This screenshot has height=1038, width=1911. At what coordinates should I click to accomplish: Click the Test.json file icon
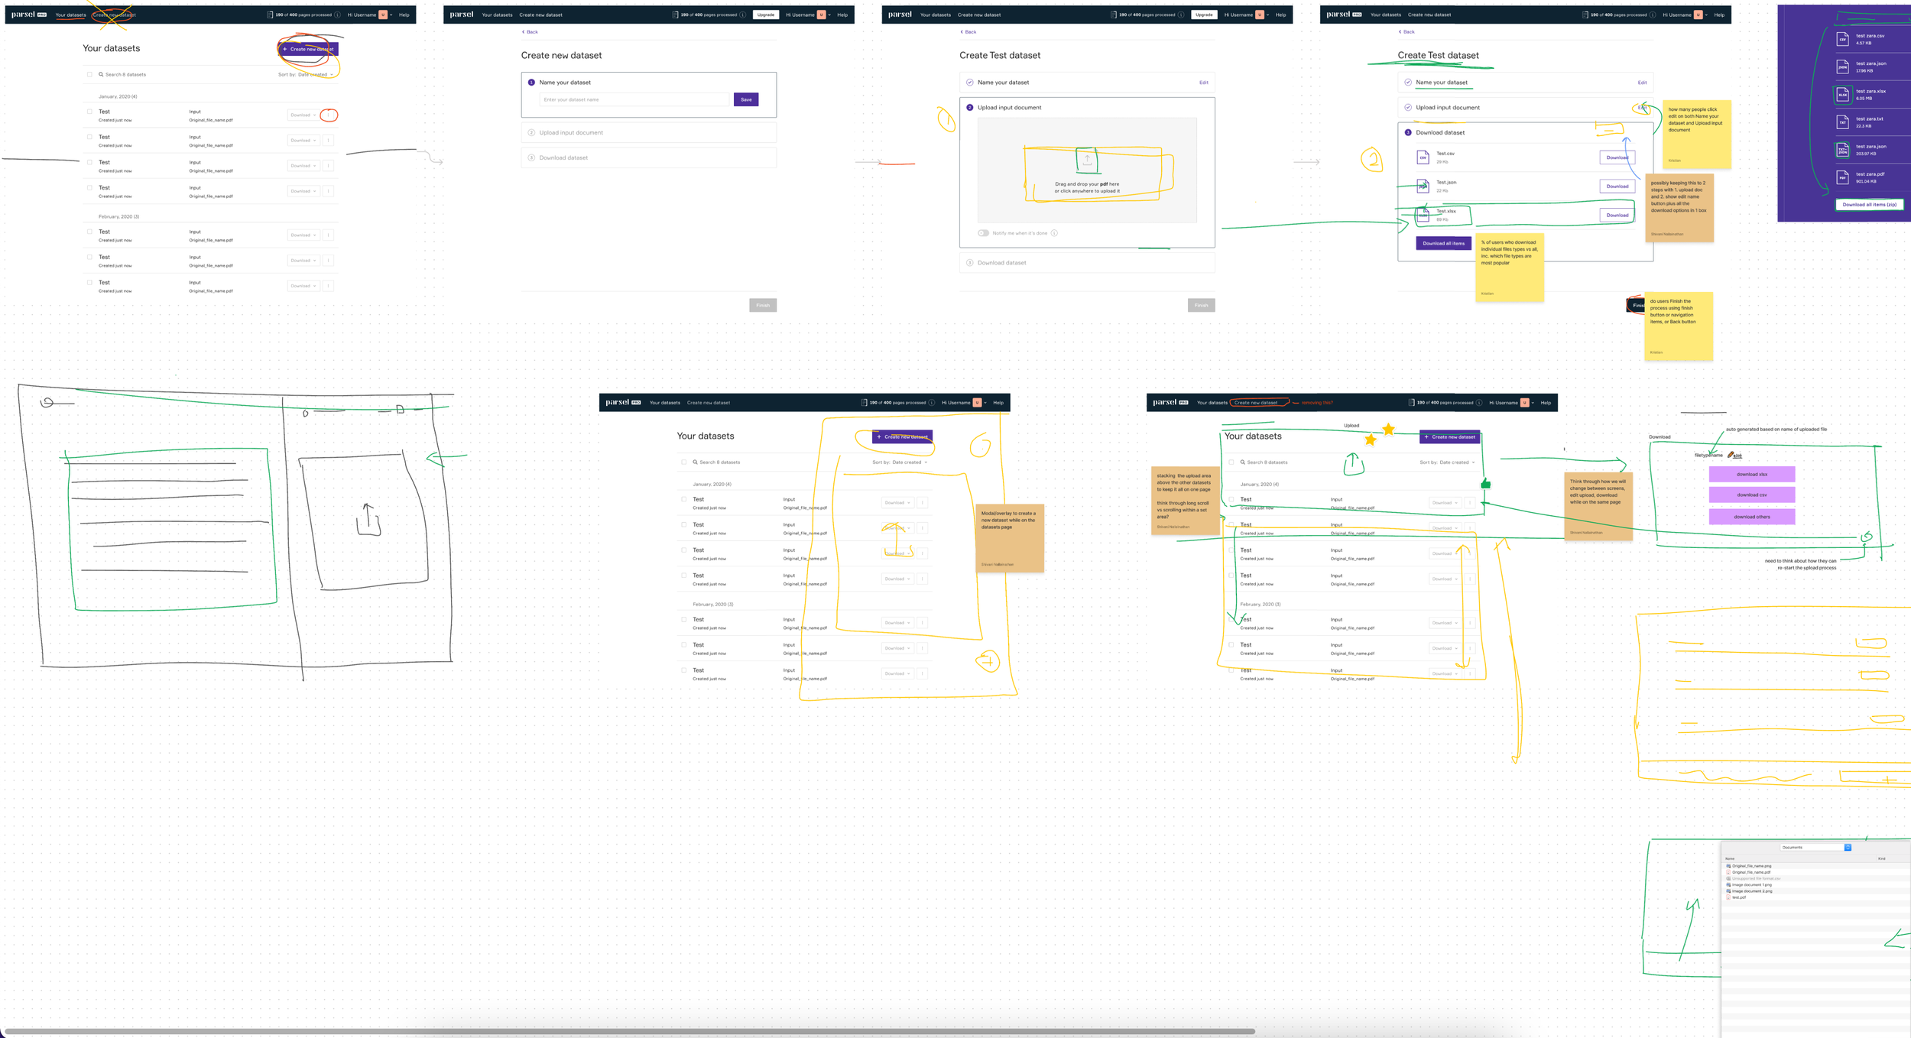coord(1423,187)
